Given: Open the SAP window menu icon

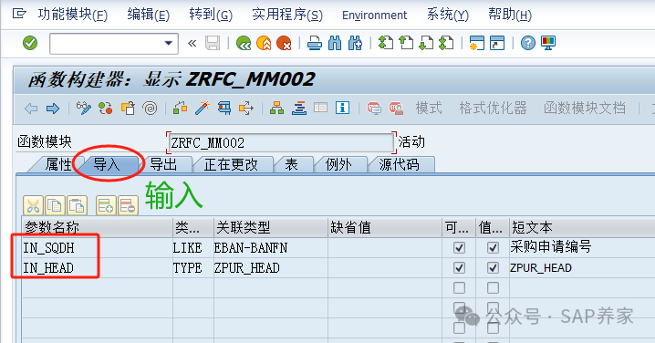Looking at the screenshot, I should [19, 14].
